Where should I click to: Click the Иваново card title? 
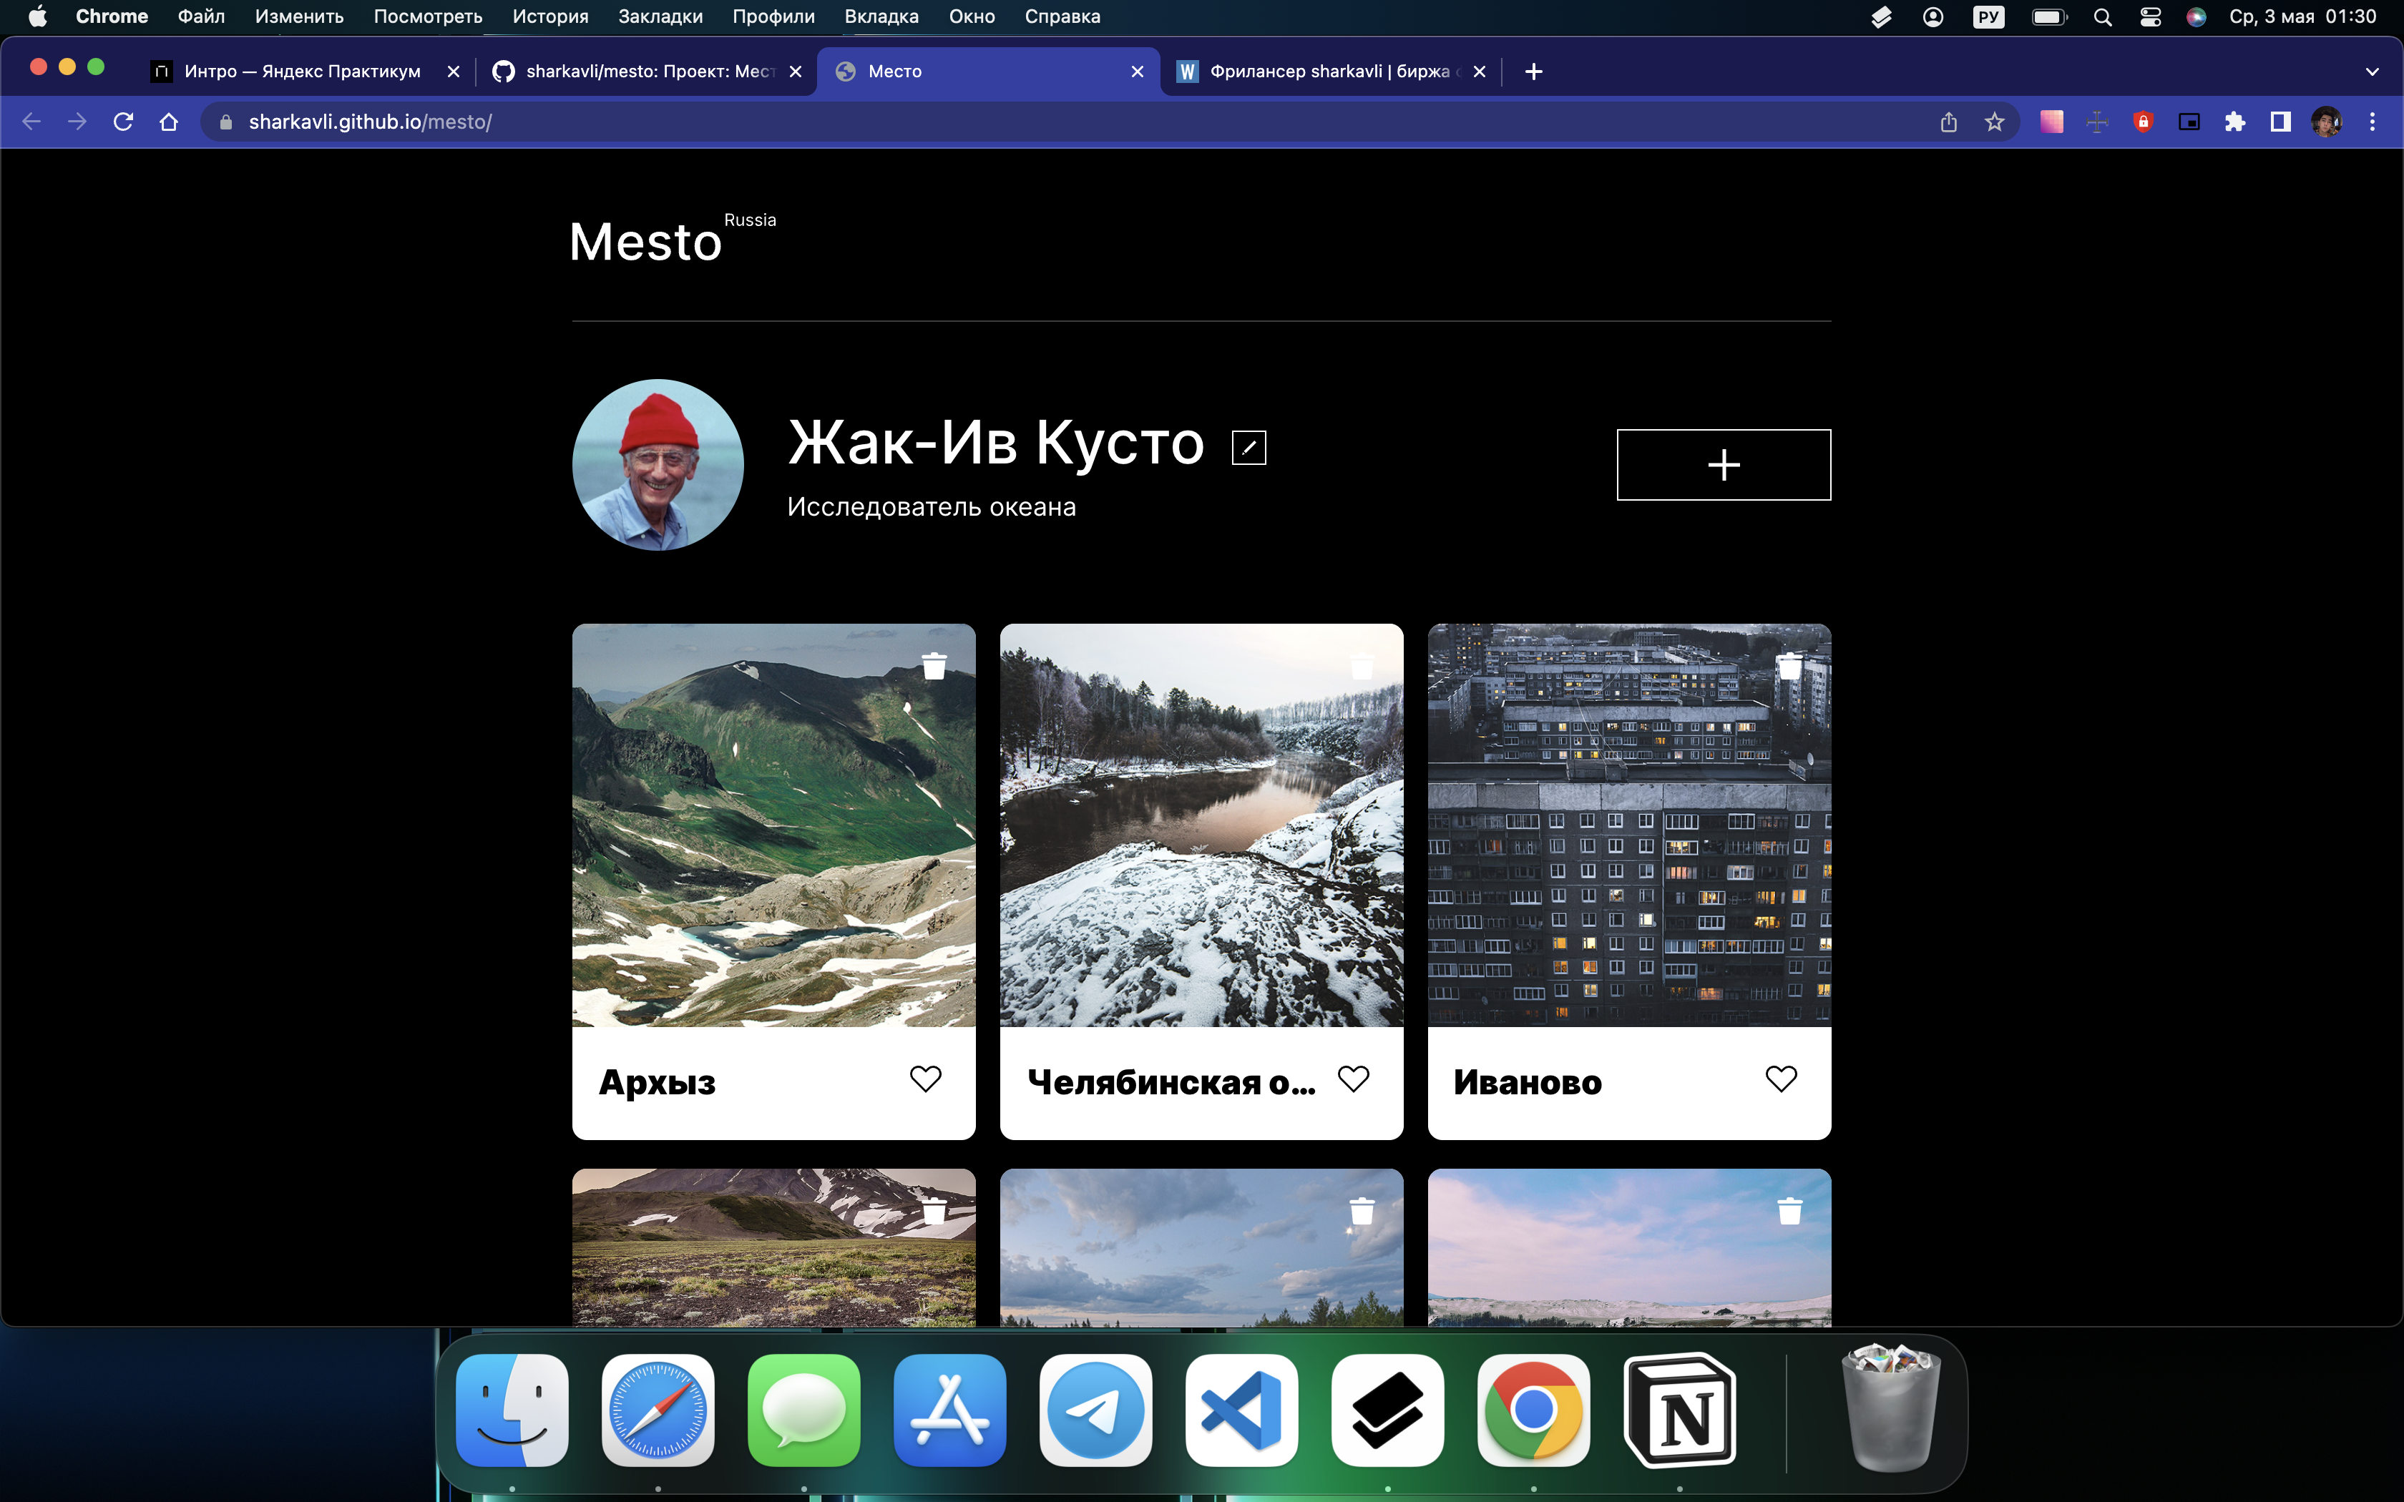coord(1527,1081)
